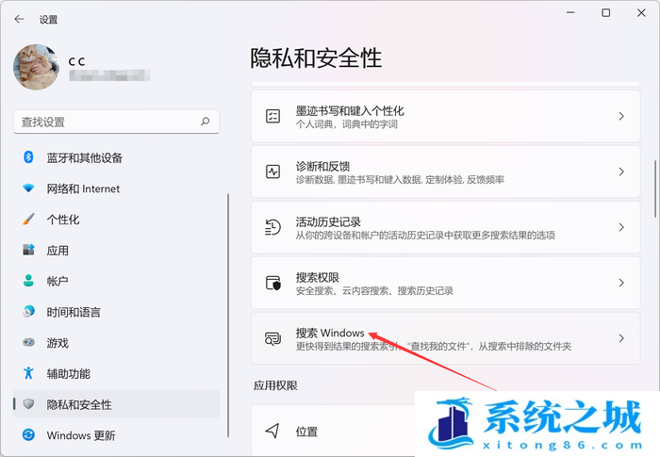The image size is (660, 457).
Task: Go back using the back arrow
Action: (19, 20)
